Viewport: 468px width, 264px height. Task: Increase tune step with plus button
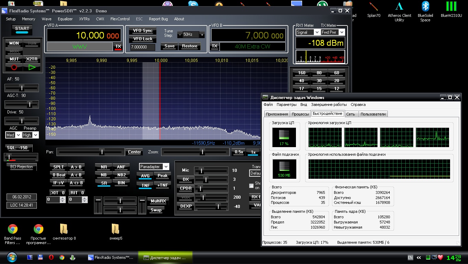[x=202, y=35]
